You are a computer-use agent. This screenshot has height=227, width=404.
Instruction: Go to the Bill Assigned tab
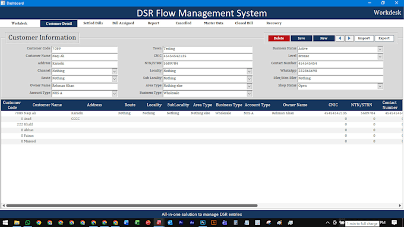coord(123,23)
